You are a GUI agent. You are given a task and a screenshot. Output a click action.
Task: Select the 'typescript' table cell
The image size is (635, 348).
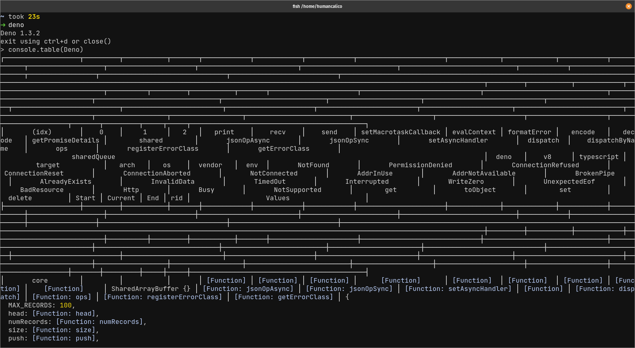point(599,157)
